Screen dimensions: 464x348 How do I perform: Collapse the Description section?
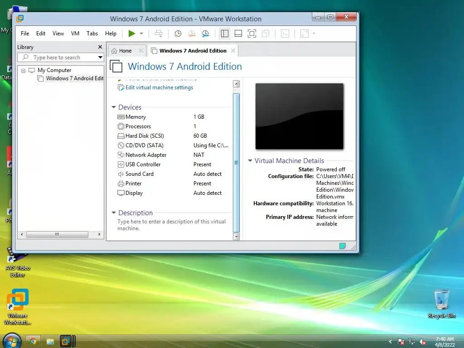click(x=114, y=213)
